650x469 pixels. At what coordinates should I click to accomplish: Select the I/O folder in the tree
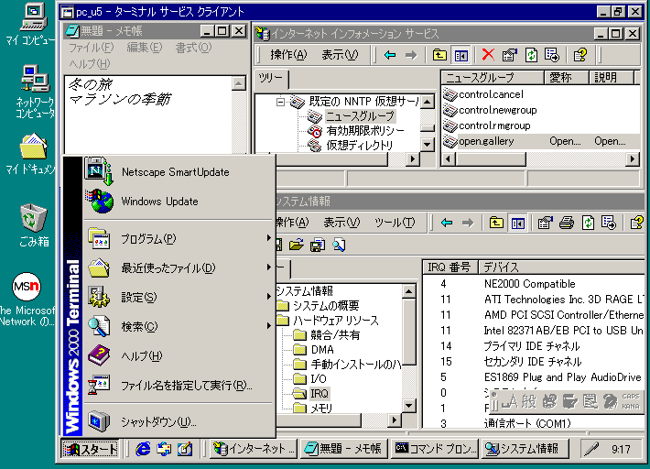click(x=319, y=378)
